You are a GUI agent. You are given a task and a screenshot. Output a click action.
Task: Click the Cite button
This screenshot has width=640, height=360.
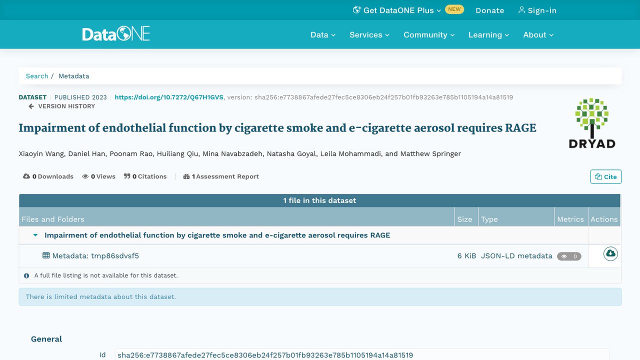coord(606,176)
